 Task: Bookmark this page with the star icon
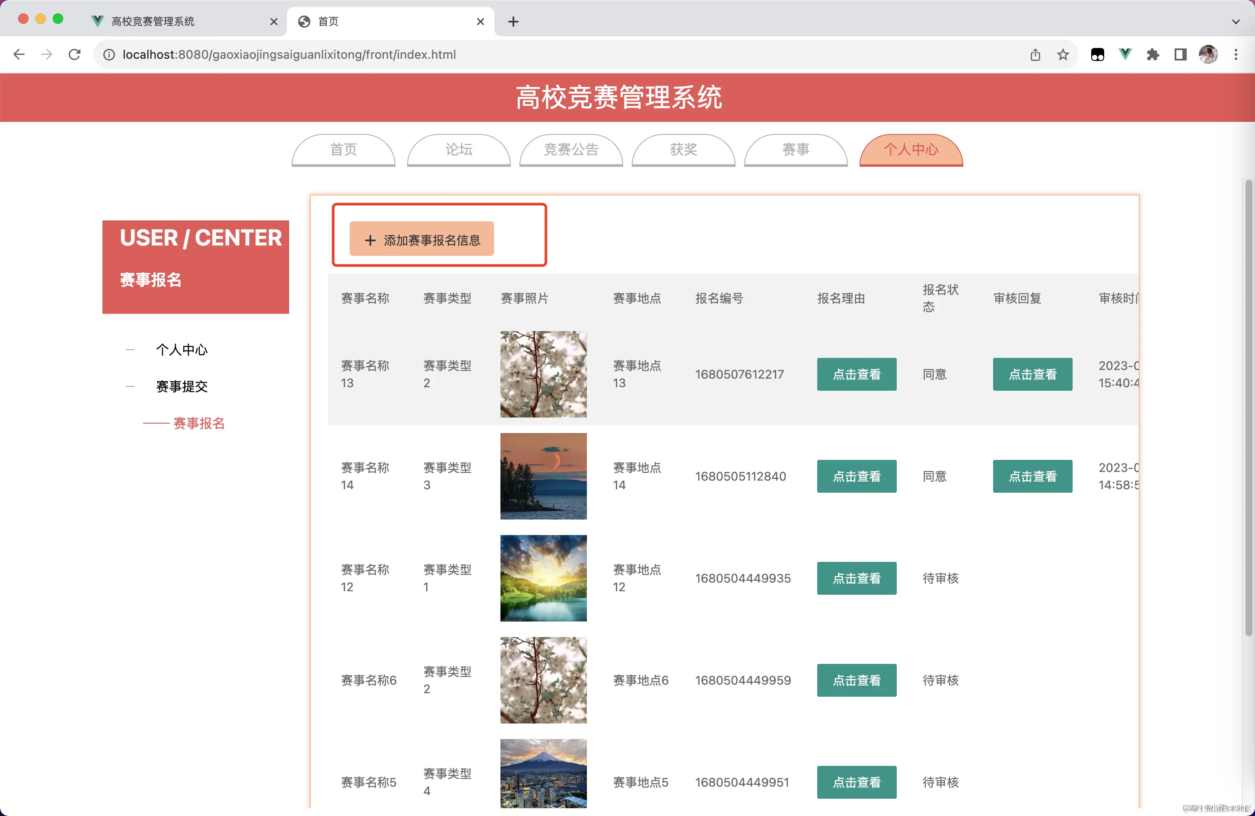(1063, 54)
